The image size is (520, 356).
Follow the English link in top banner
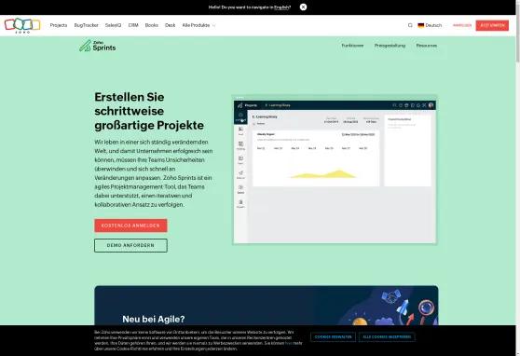click(281, 7)
